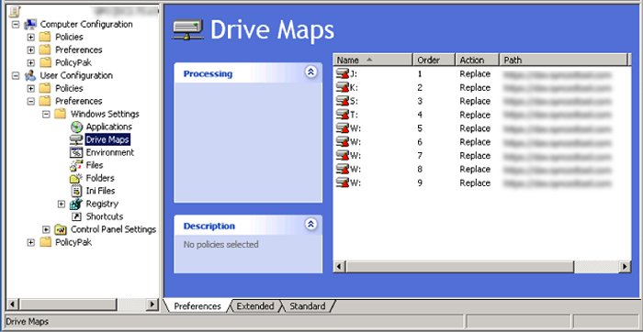Click the J: drive map icon
The height and width of the screenshot is (332, 643).
click(343, 74)
